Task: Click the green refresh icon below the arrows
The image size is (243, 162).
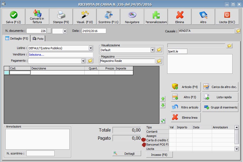Action: click(163, 121)
